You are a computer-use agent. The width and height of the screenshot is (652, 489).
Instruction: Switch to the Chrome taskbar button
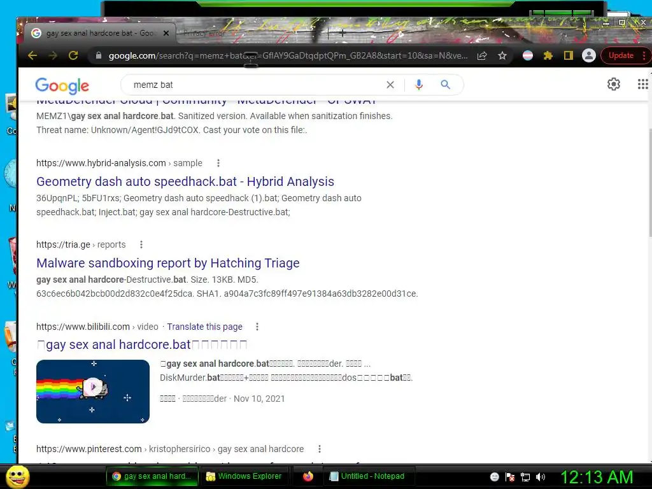pos(152,476)
